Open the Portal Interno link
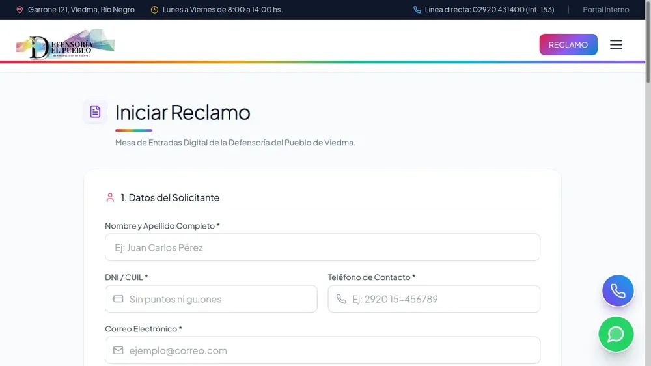 605,10
